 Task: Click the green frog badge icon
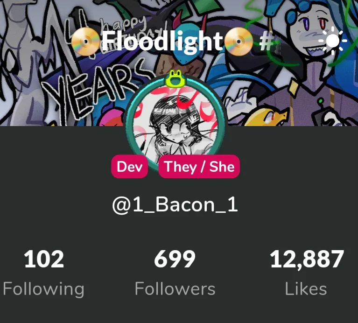[x=175, y=79]
